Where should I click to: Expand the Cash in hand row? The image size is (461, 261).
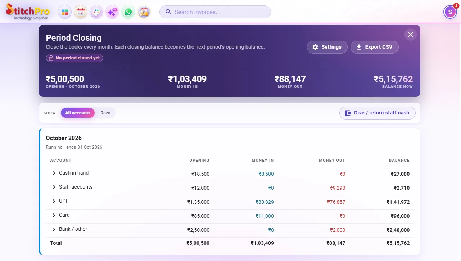click(54, 173)
